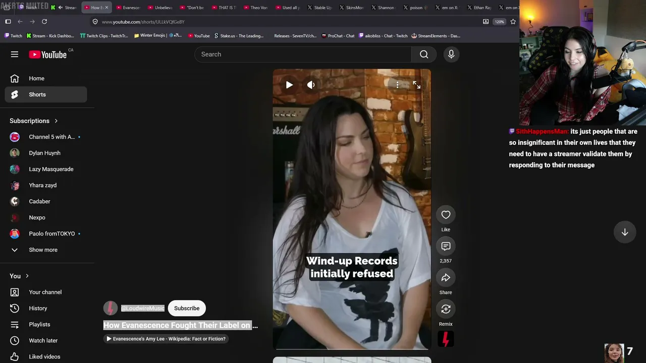Focus the YouTube Search field
Screen dimensions: 646x363
click(303, 54)
